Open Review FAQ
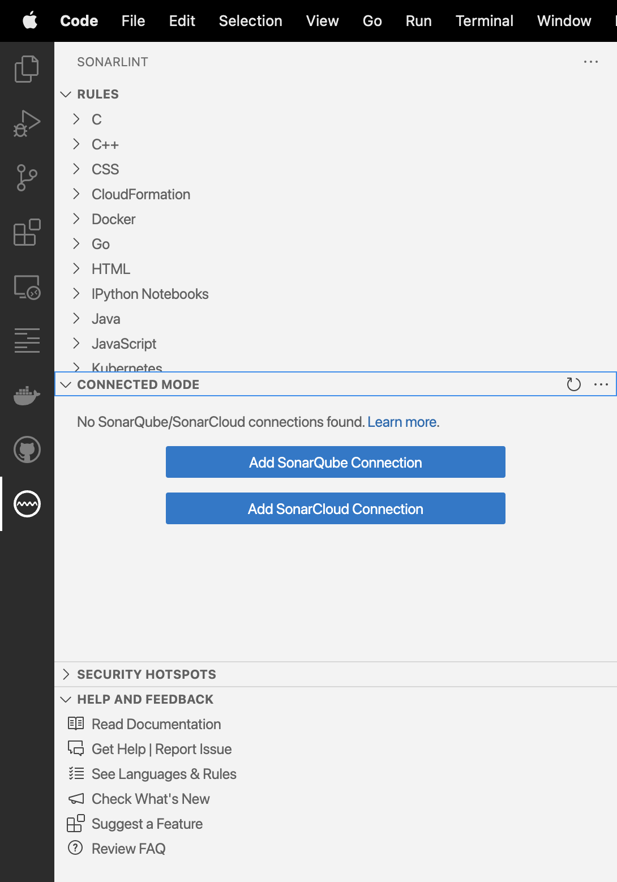 point(128,849)
